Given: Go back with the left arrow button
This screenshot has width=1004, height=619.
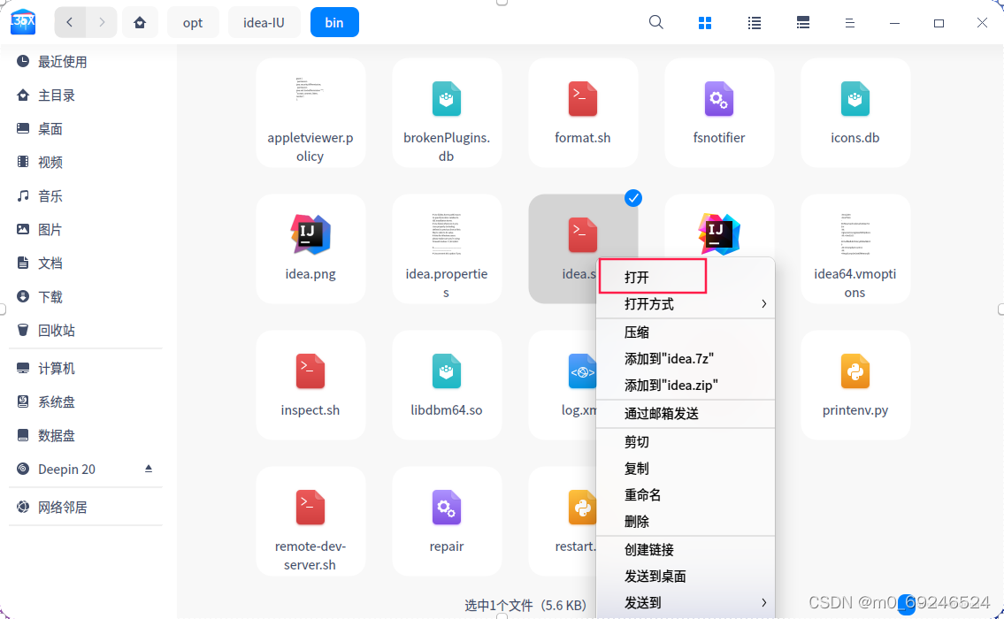Looking at the screenshot, I should click(x=69, y=22).
